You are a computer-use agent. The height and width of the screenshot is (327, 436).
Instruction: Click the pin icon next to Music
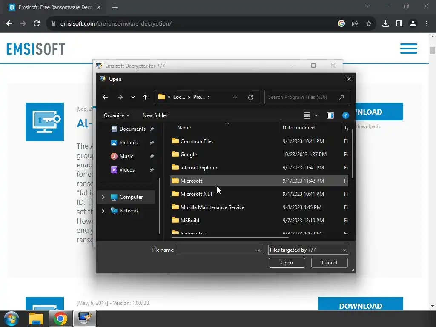[x=152, y=156]
